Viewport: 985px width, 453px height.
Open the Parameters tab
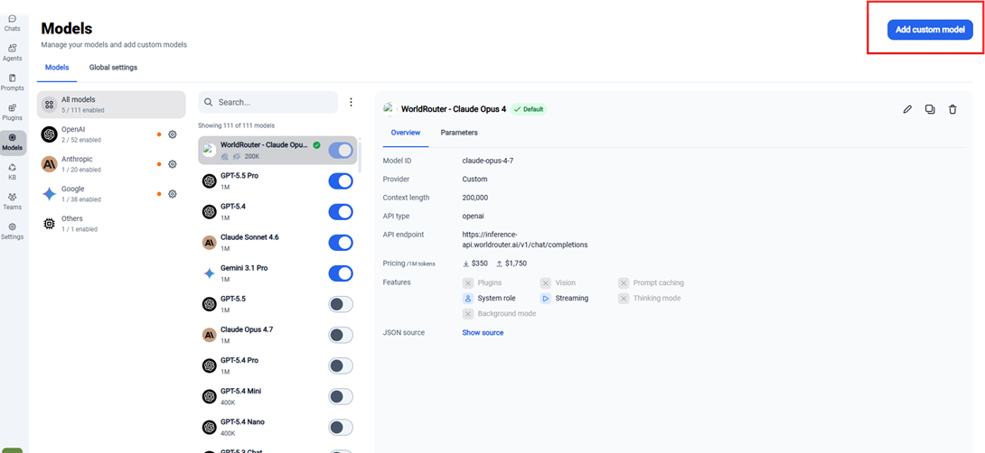(459, 133)
